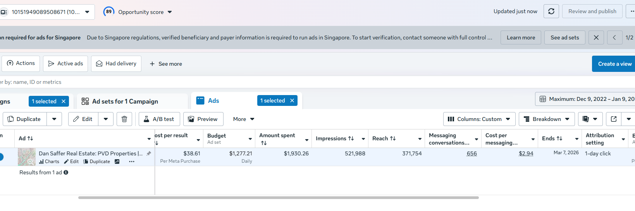This screenshot has width=635, height=211.
Task: Select the Ads tab
Action: coord(213,100)
